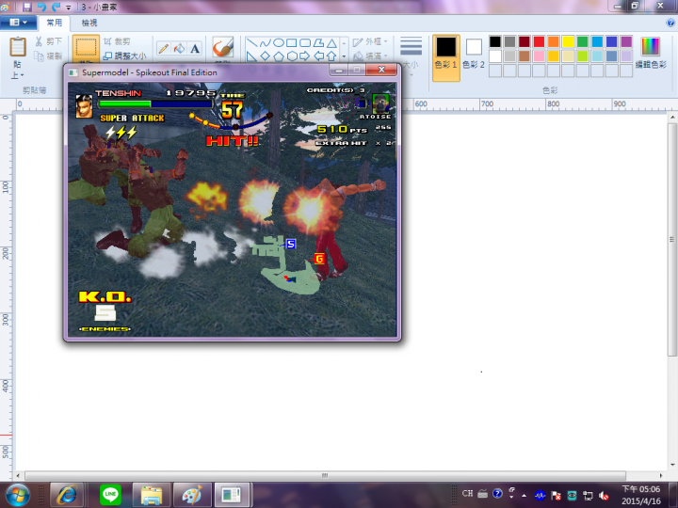Click the 複製 (Copy) button
The height and width of the screenshot is (508, 678).
48,56
